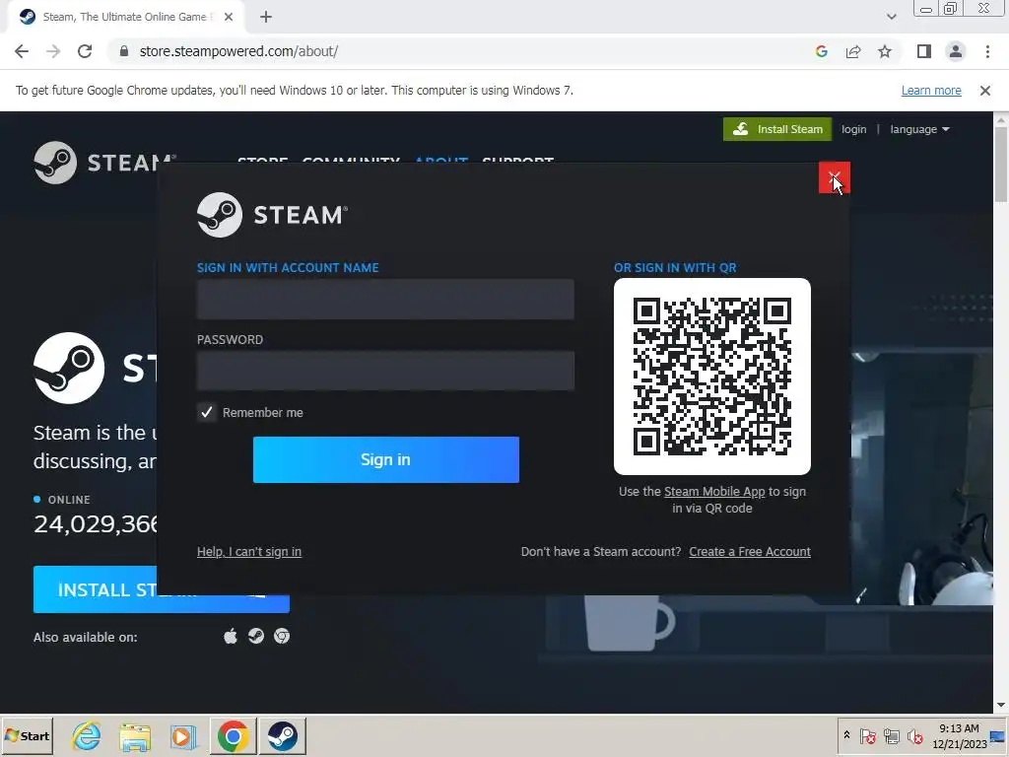
Task: Open the Windows Start menu
Action: (28, 735)
